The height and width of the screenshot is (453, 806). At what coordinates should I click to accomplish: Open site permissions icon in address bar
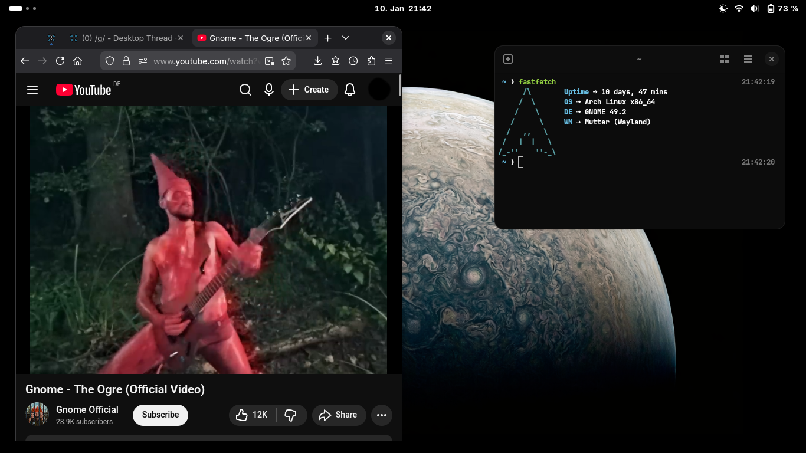tap(142, 61)
